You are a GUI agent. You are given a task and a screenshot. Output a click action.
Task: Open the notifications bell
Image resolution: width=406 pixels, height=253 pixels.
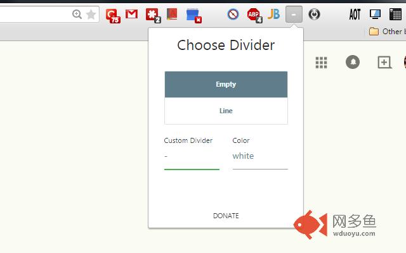(x=352, y=62)
